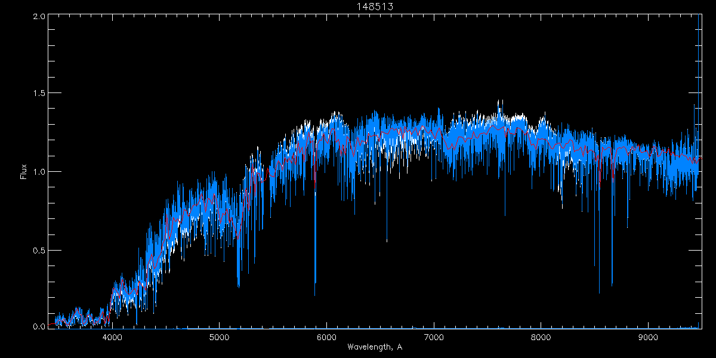Select the 1.5 flux tick label
The width and height of the screenshot is (716, 358).
[x=38, y=94]
